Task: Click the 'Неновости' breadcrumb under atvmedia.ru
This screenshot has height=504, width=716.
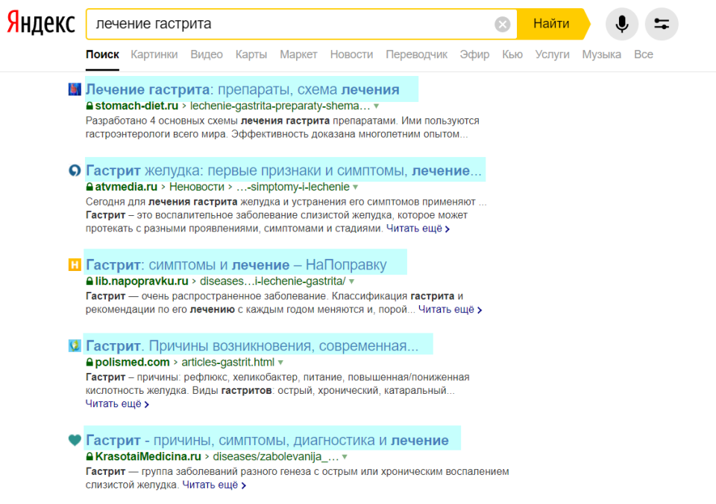Action: (x=197, y=187)
